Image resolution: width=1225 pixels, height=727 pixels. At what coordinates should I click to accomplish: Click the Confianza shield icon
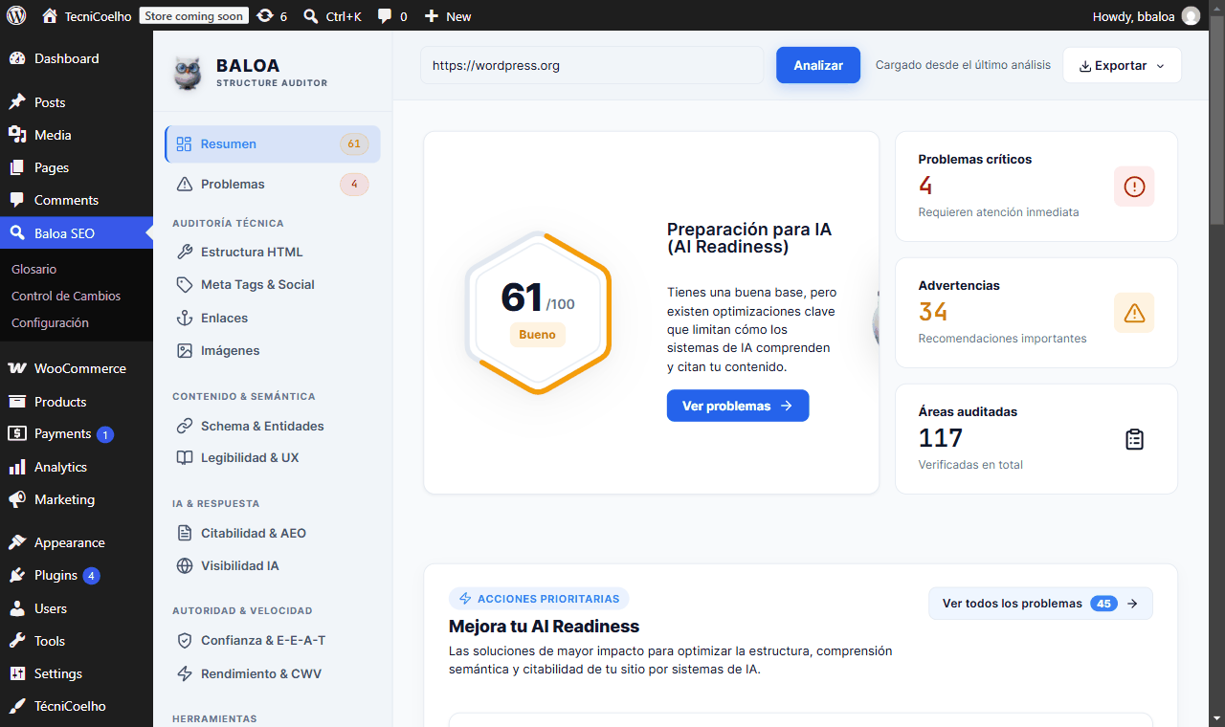point(185,640)
